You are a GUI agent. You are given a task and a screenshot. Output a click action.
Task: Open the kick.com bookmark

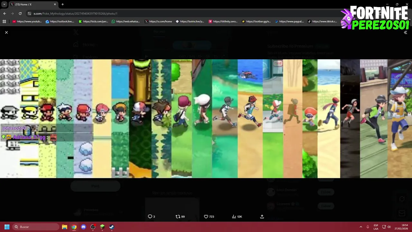click(x=93, y=22)
